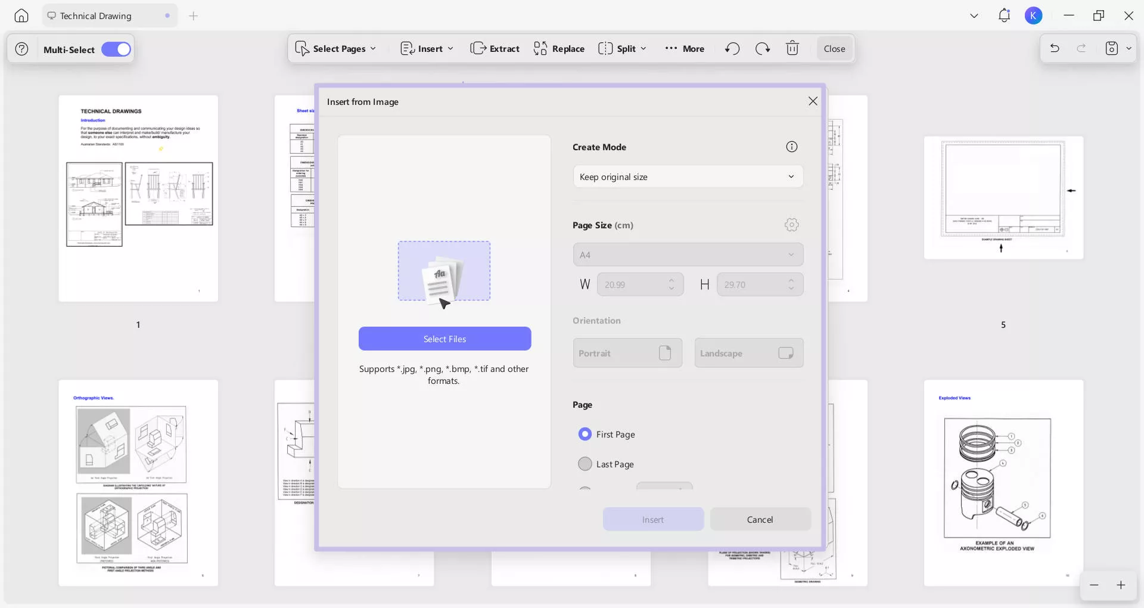
Task: Select page 5 thumbnail
Action: click(1003, 198)
